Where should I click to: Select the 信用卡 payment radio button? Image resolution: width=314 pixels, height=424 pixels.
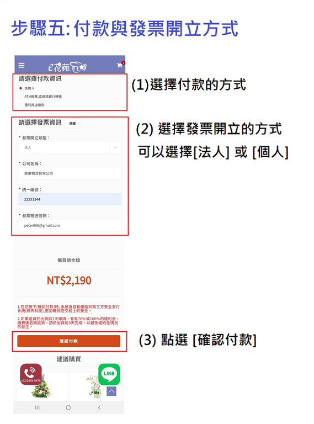coord(20,88)
